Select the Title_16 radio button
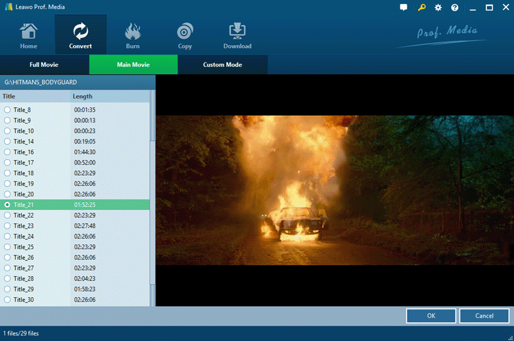This screenshot has height=341, width=514. pyautogui.click(x=7, y=152)
